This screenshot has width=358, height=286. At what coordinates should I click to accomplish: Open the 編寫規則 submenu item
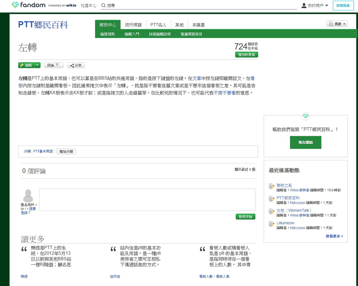[x=107, y=34]
